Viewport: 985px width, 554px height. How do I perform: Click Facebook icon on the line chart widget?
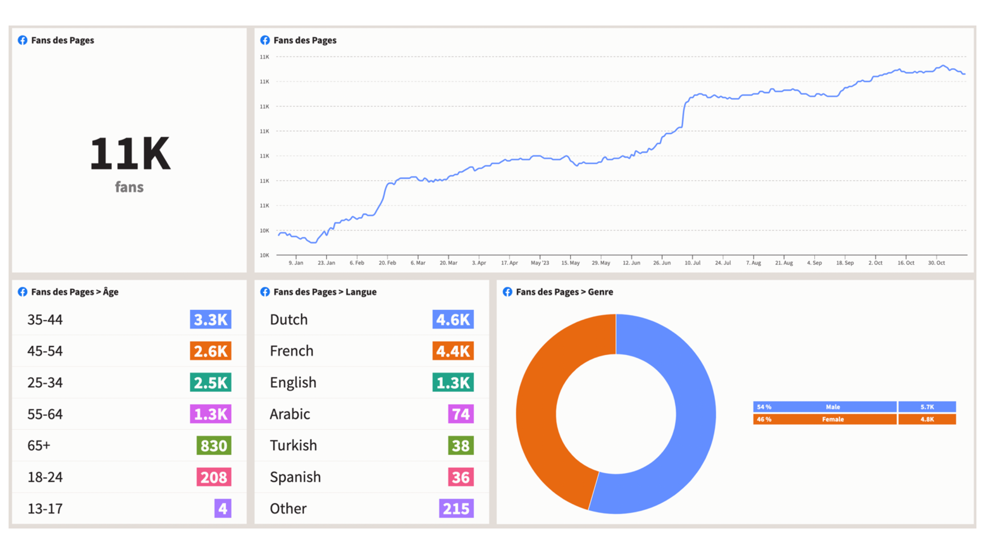(265, 40)
